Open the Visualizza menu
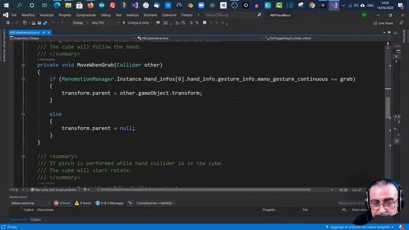The image size is (409, 230). click(x=47, y=15)
